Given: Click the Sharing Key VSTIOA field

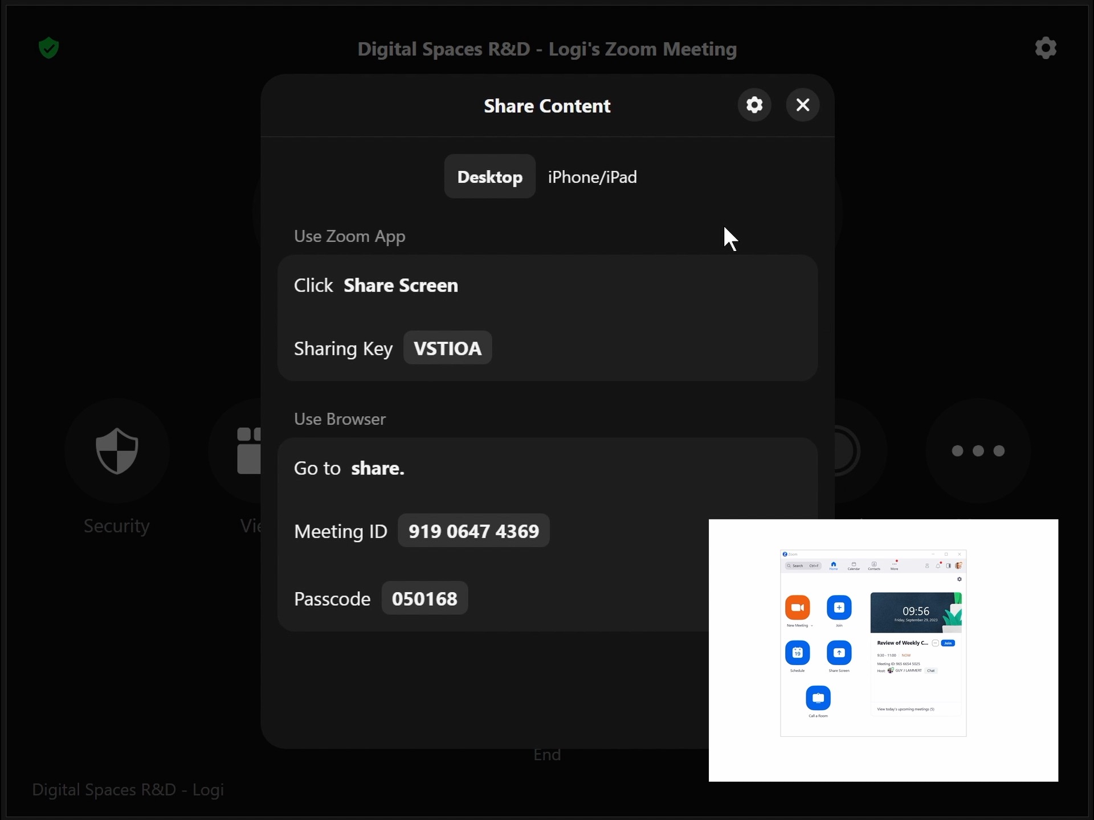Looking at the screenshot, I should (447, 348).
